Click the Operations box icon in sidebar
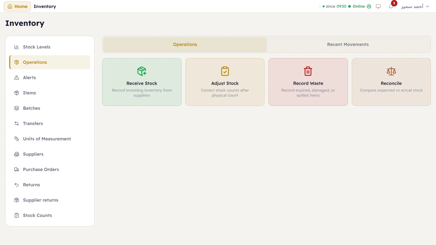Image resolution: width=436 pixels, height=245 pixels. tap(17, 62)
